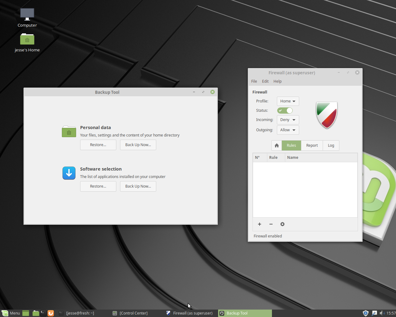Close the Backup Tool window

213,92
